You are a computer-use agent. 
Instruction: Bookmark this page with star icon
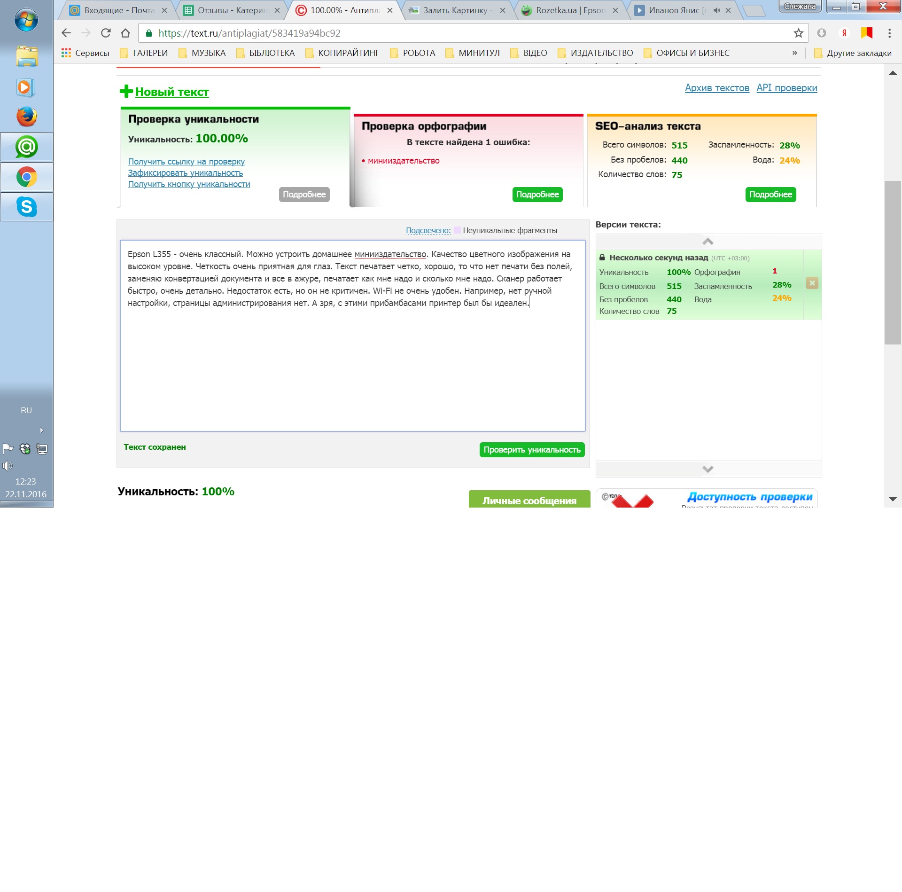click(x=798, y=33)
